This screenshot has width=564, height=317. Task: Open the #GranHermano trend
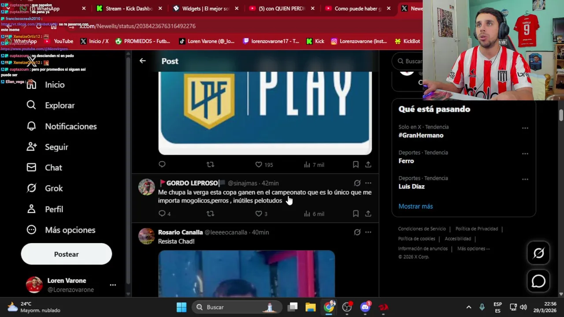coord(421,135)
